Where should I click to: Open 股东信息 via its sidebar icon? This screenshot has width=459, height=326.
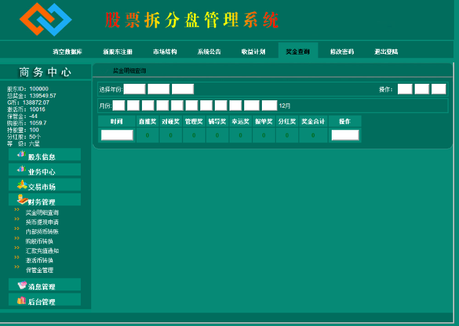click(x=21, y=154)
